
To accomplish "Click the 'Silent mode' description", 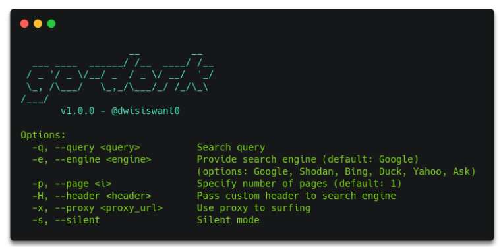I will [228, 220].
